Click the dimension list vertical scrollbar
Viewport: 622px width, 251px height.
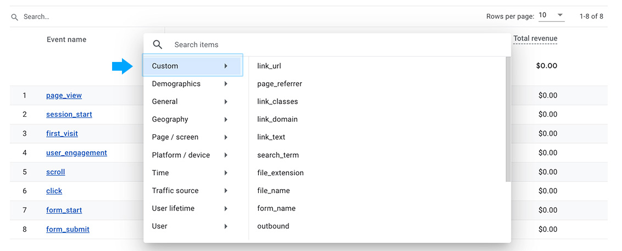point(508,118)
